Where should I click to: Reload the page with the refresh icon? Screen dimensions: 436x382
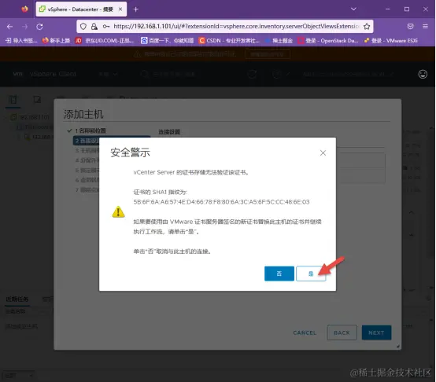pos(40,27)
